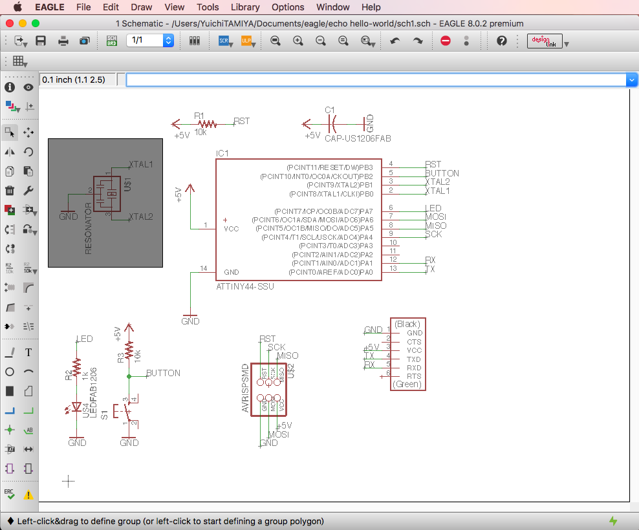639x530 pixels.
Task: Select the Text tool
Action: [x=28, y=352]
